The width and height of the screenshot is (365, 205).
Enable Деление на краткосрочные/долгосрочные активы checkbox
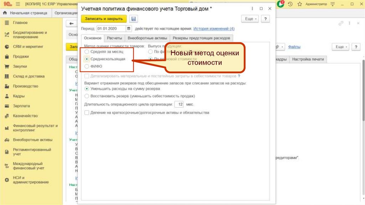tap(87, 112)
